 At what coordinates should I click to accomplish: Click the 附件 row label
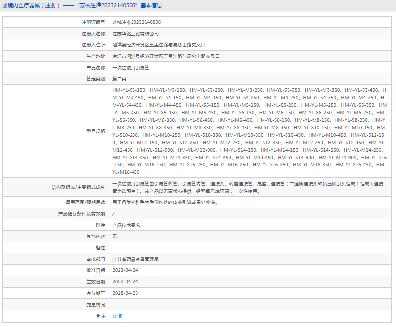point(100,225)
